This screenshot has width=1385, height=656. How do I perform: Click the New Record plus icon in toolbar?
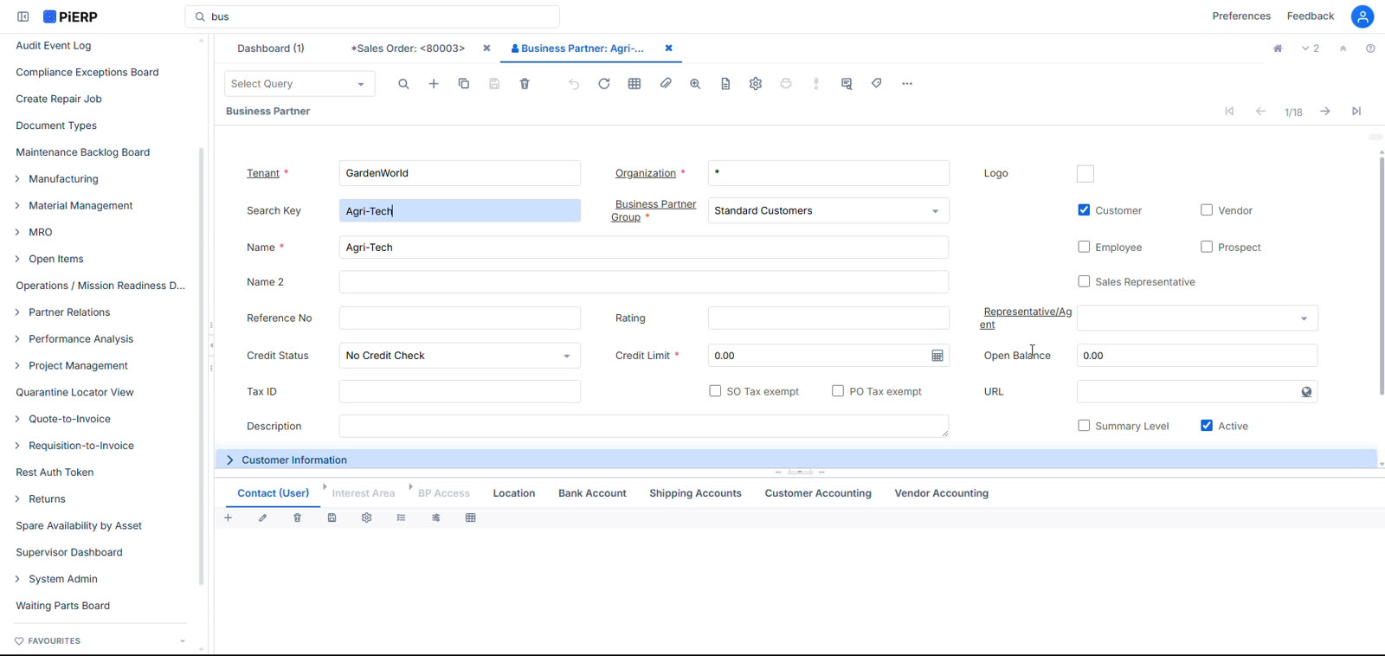click(x=434, y=84)
